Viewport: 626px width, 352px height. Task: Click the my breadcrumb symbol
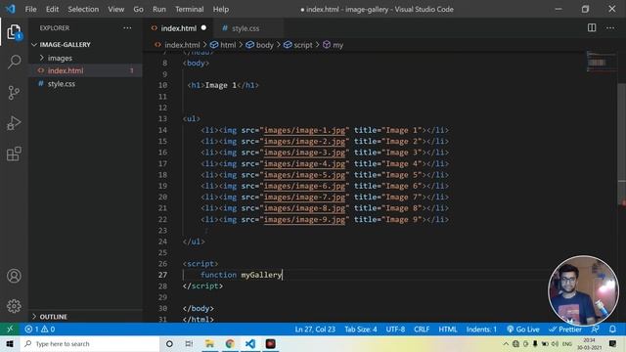(333, 45)
